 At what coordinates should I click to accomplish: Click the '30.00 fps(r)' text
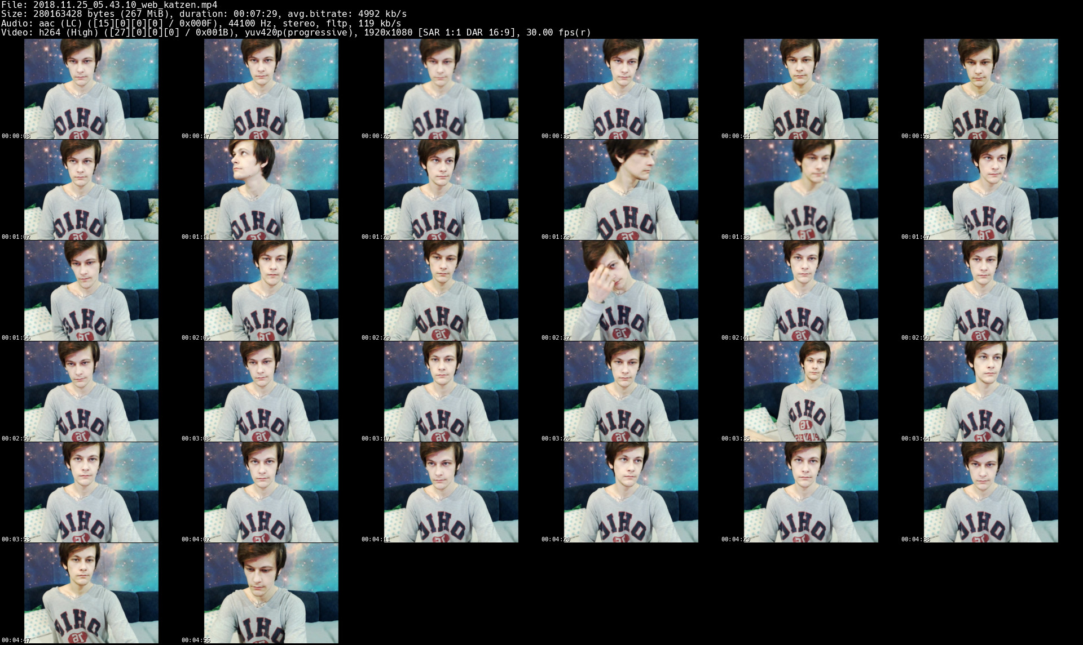tap(558, 32)
